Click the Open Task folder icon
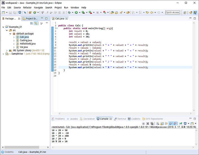The height and width of the screenshot is (155, 199). [117, 12]
